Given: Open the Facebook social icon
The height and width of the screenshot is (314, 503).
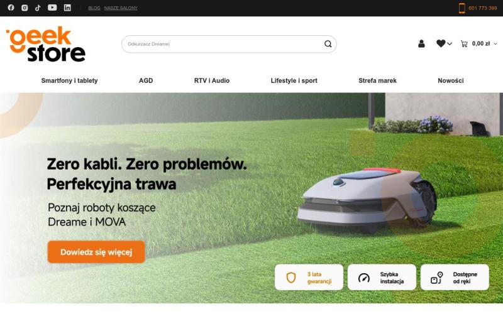Looking at the screenshot, I should [11, 8].
